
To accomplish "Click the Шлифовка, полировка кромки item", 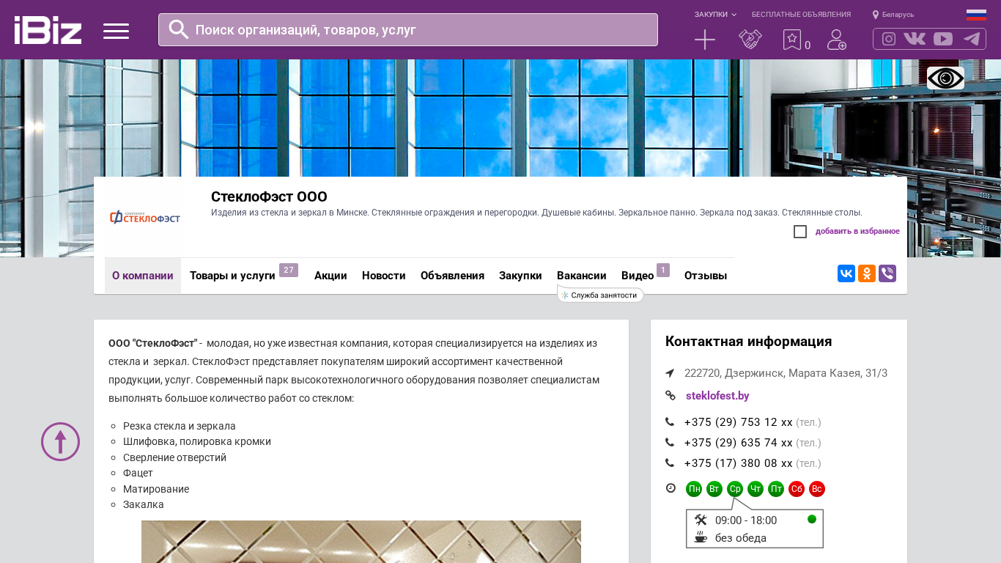I will pos(197,441).
